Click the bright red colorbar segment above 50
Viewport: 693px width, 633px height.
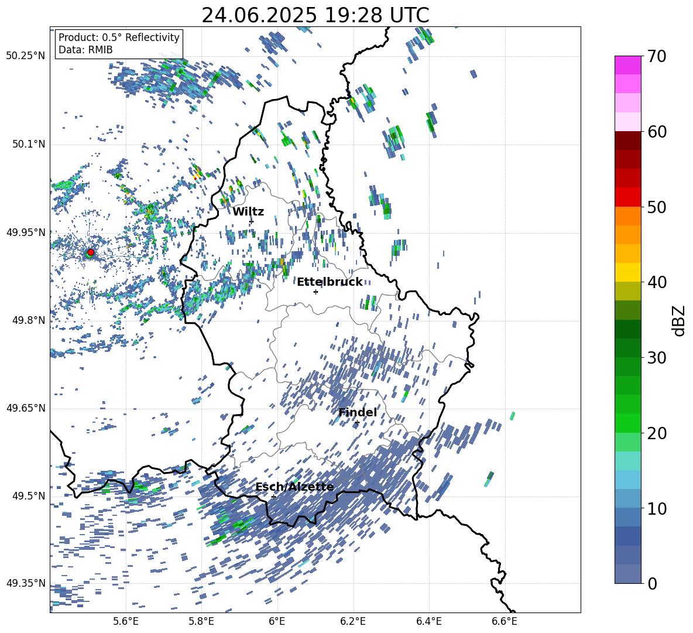pyautogui.click(x=627, y=197)
